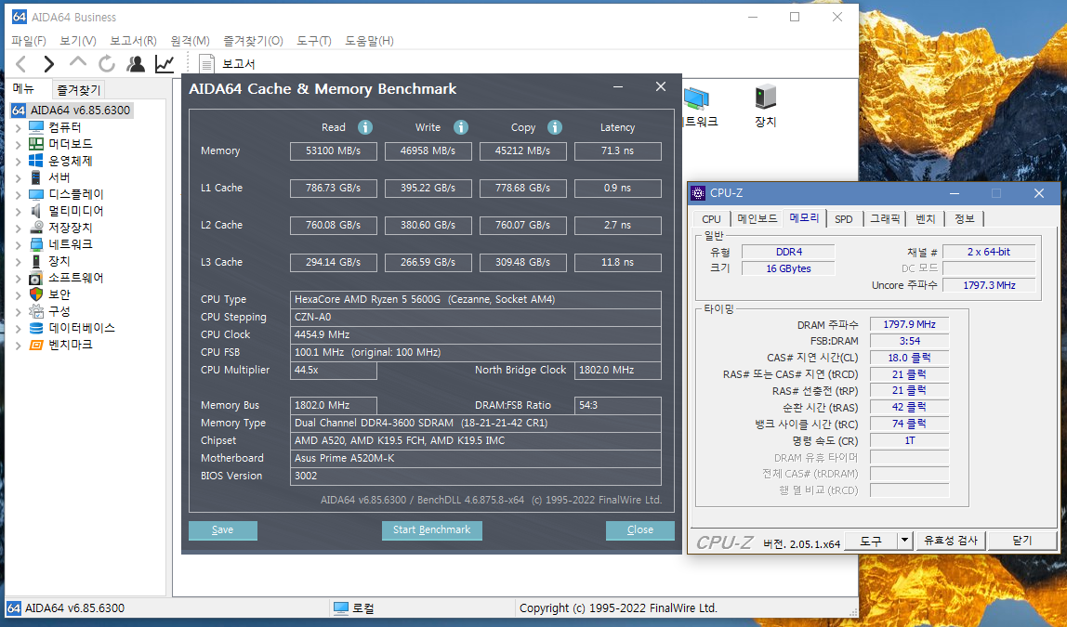The width and height of the screenshot is (1067, 627).
Task: Switch to 메인보드 tab in CPU-Z
Action: [757, 219]
